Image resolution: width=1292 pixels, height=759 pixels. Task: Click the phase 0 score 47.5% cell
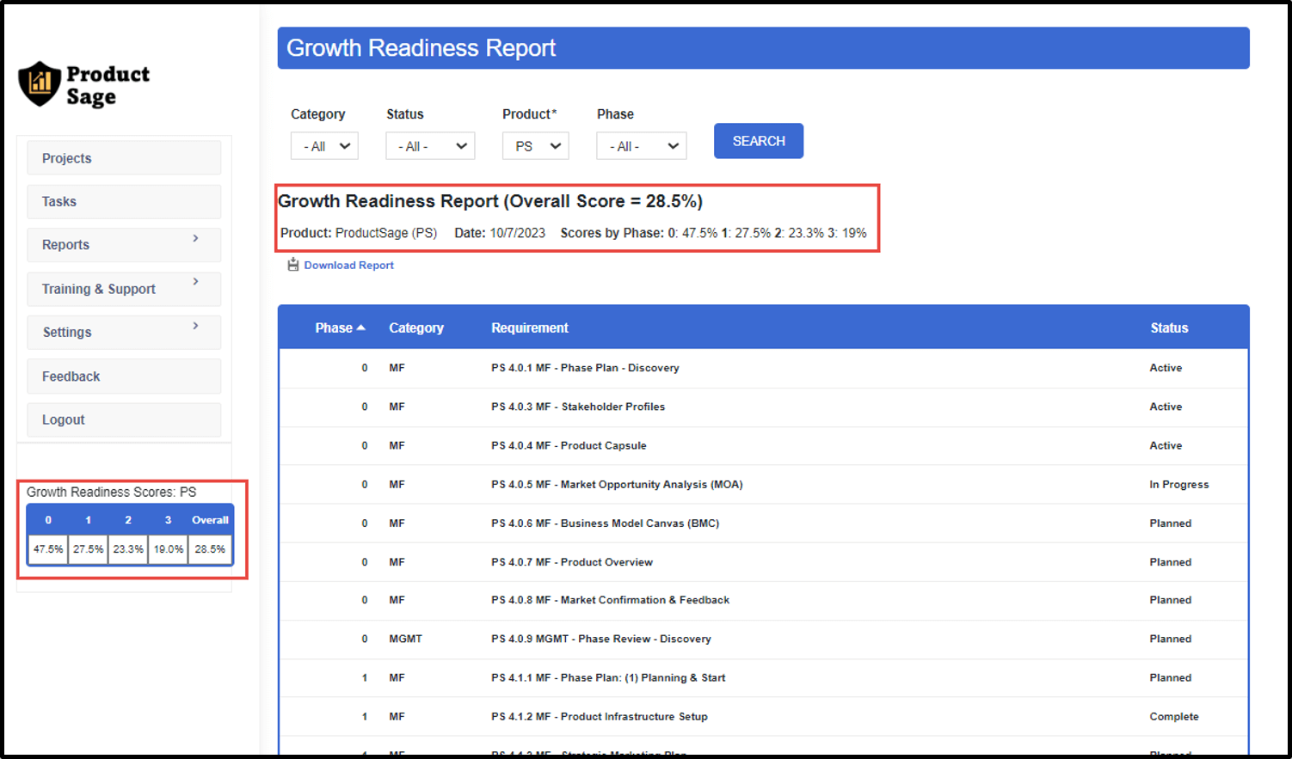point(48,549)
